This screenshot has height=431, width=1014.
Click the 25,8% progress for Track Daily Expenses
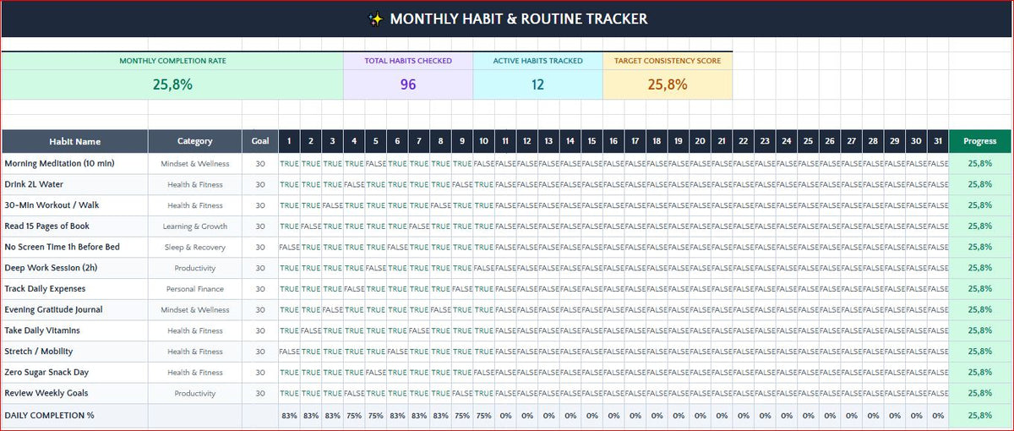click(x=980, y=289)
